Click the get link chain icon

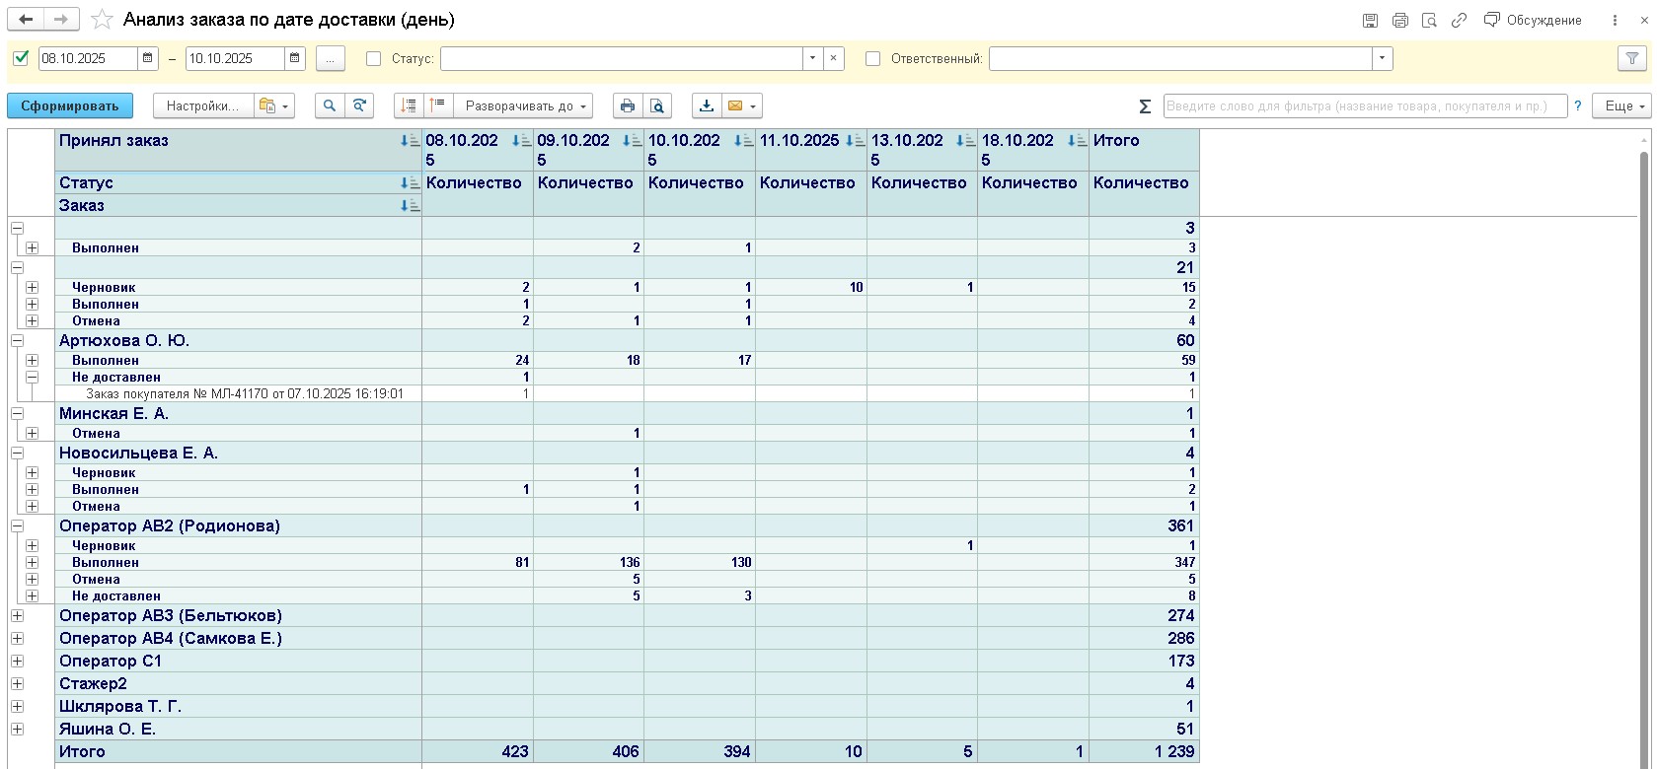1459,20
